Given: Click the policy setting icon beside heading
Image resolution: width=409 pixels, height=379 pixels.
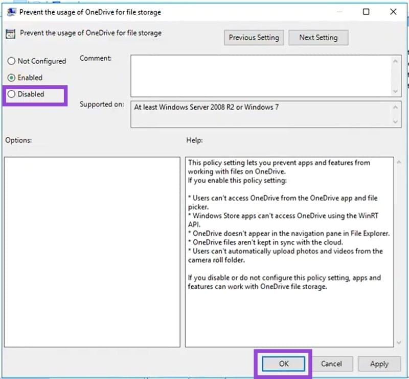Looking at the screenshot, I should 10,34.
